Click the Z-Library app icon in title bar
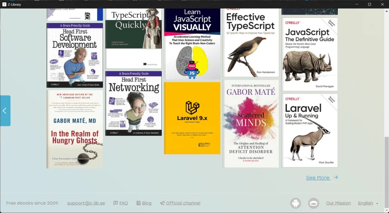This screenshot has height=213, width=389. 4,4
